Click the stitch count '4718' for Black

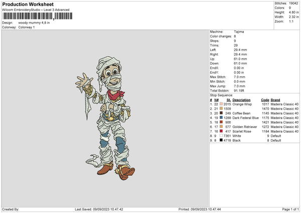coord(227,141)
